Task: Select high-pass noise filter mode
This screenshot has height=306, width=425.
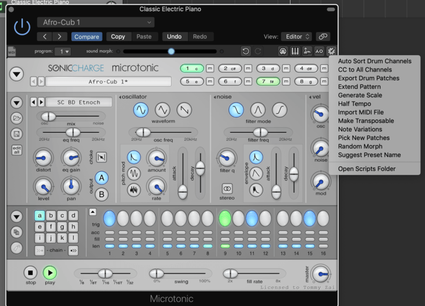Action: [x=280, y=110]
